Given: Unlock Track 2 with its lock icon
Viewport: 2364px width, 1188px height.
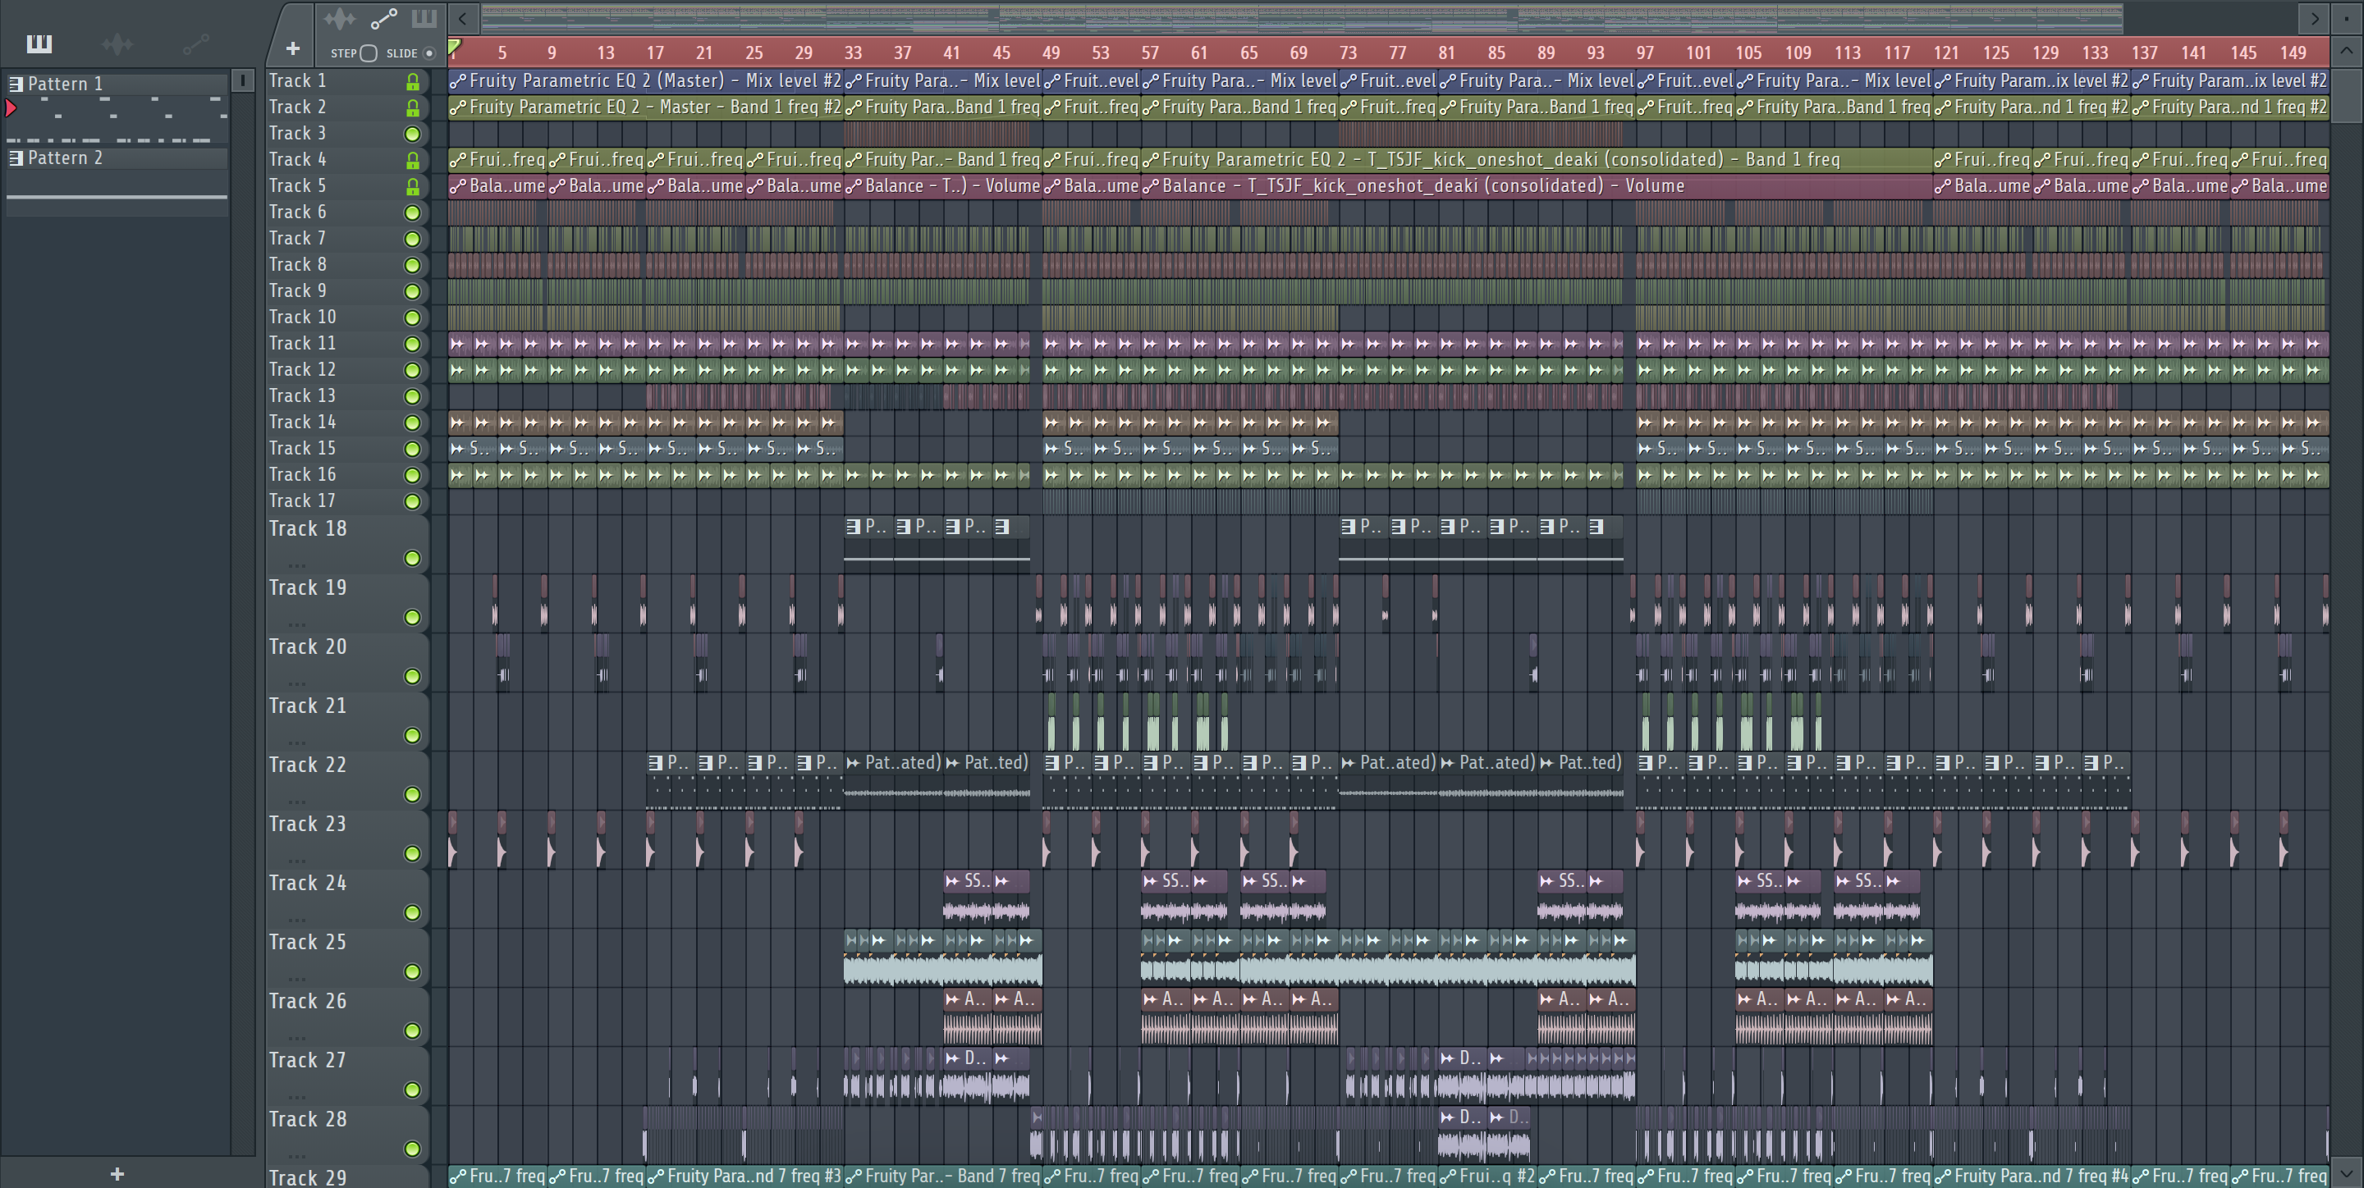Looking at the screenshot, I should point(413,108).
